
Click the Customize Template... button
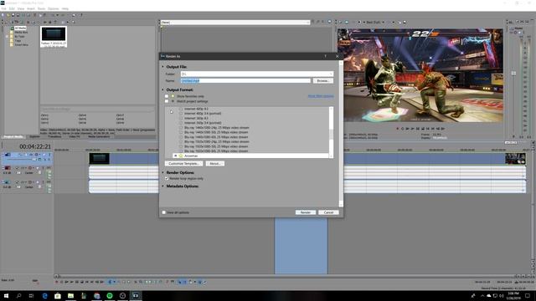[x=183, y=164]
